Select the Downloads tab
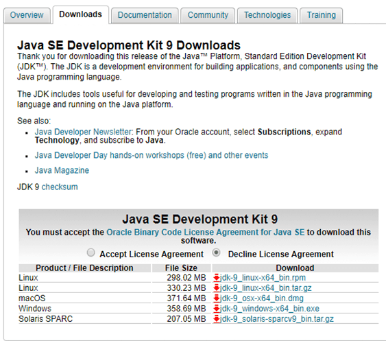 (80, 14)
